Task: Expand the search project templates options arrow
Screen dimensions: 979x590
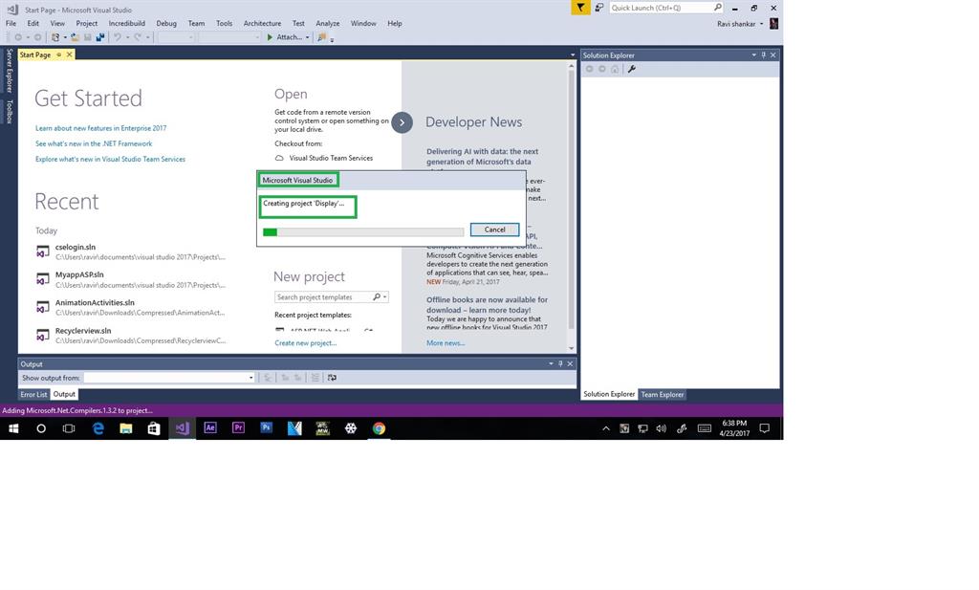Action: (x=384, y=297)
